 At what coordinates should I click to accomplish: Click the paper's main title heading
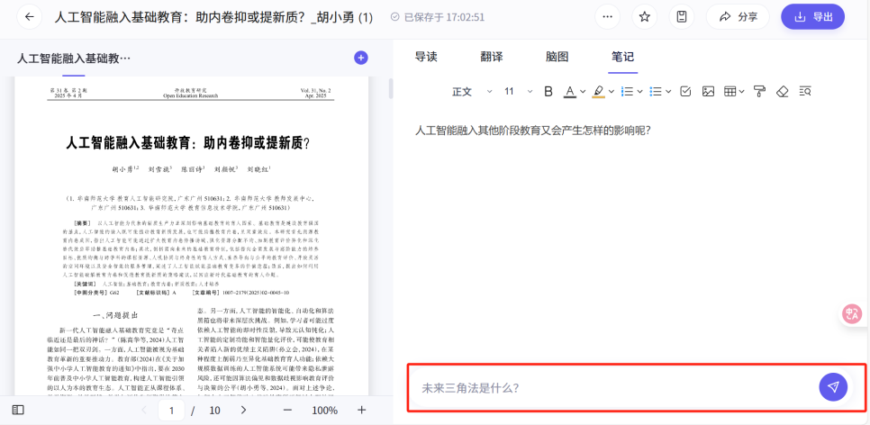187,143
